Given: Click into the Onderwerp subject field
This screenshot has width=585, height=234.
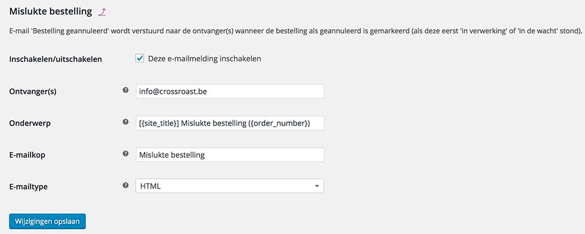Looking at the screenshot, I should 229,123.
